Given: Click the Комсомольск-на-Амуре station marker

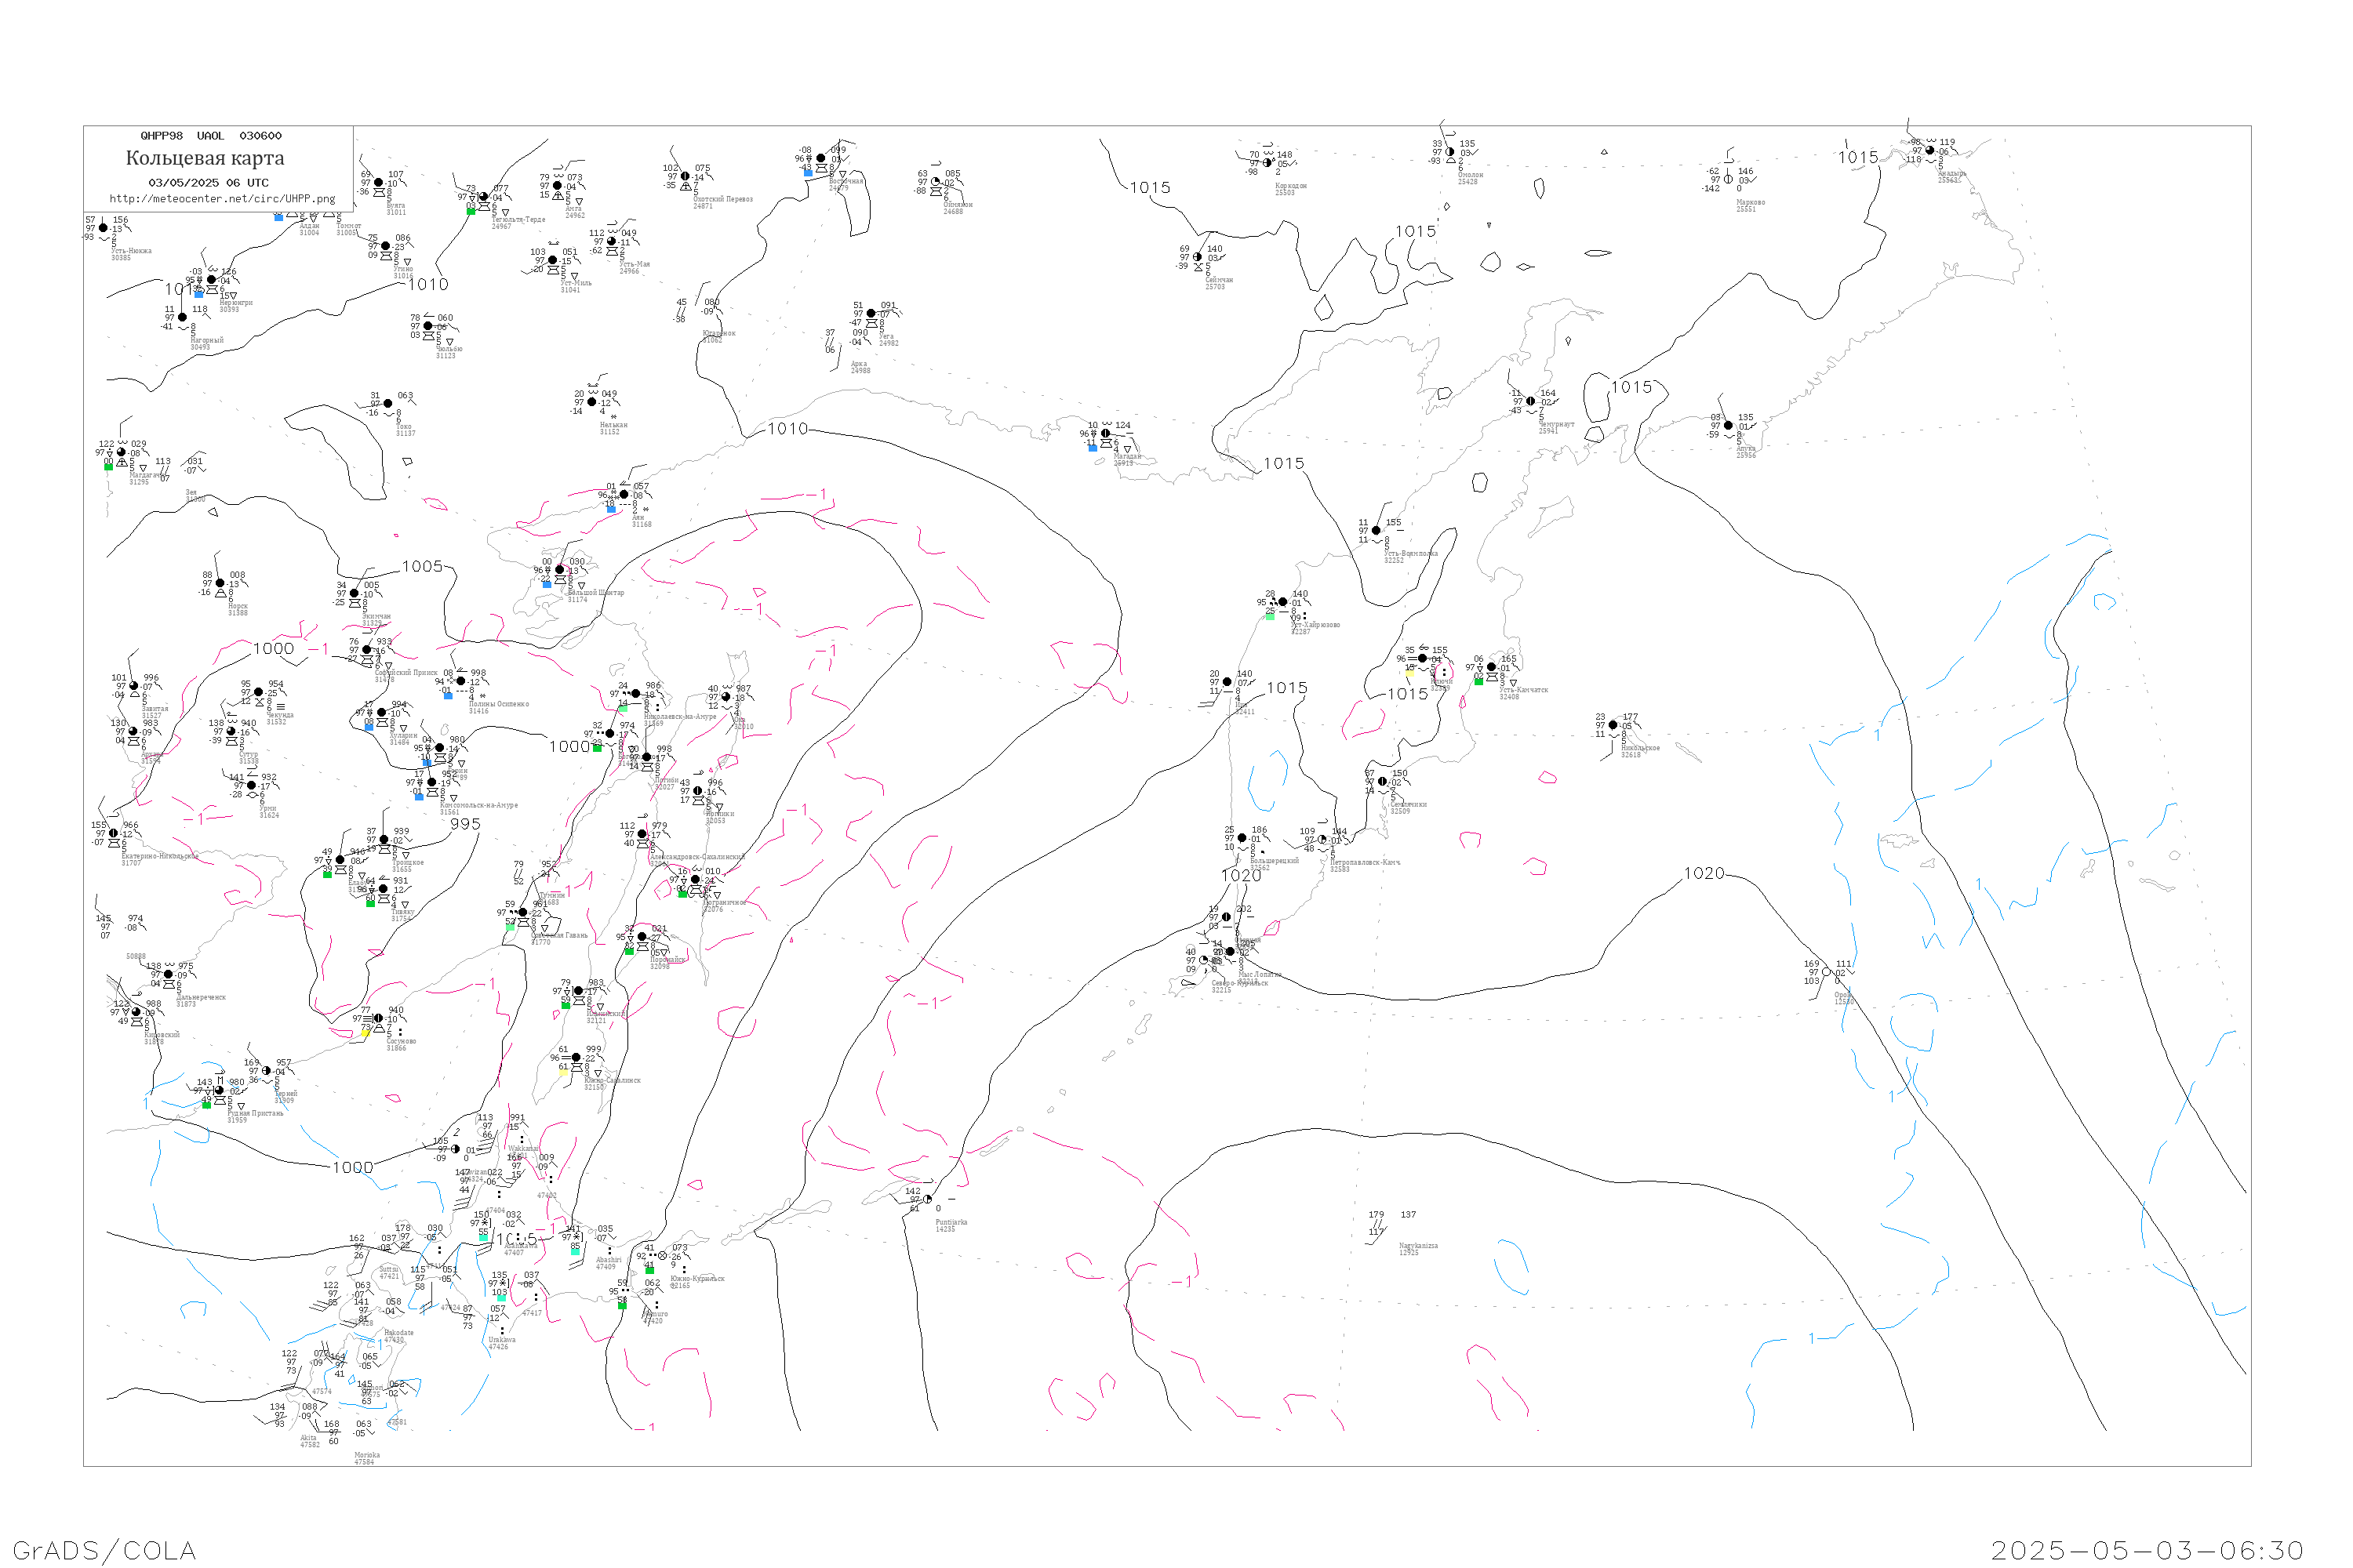Looking at the screenshot, I should coord(431,783).
